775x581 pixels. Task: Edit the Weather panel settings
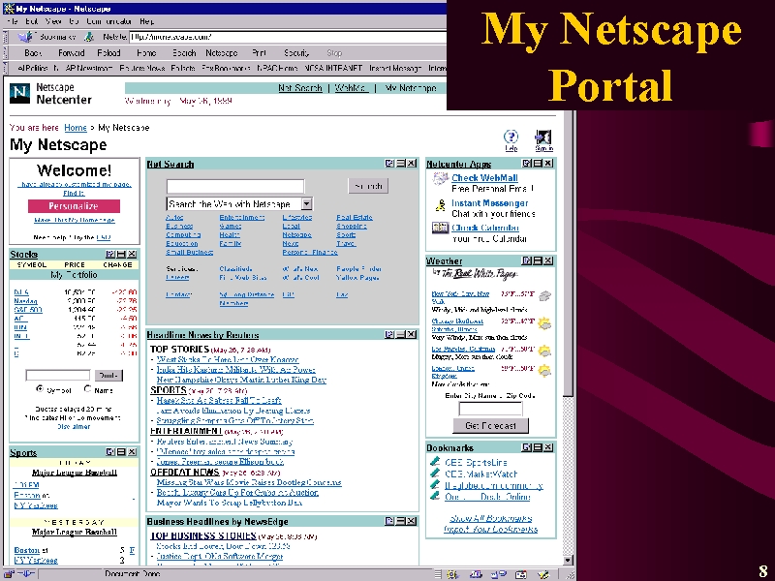click(527, 260)
